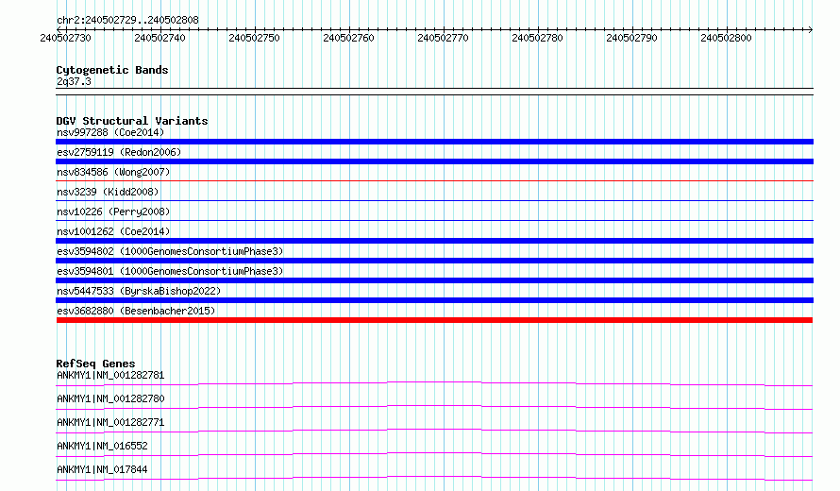
Task: Select the 2q37.3 band label
Action: (x=74, y=81)
